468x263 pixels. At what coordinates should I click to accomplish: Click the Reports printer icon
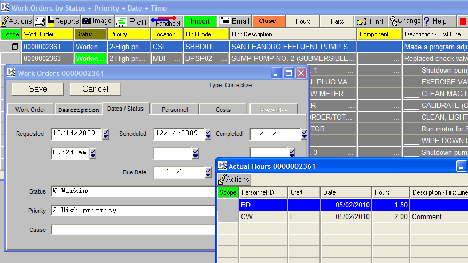(41, 21)
